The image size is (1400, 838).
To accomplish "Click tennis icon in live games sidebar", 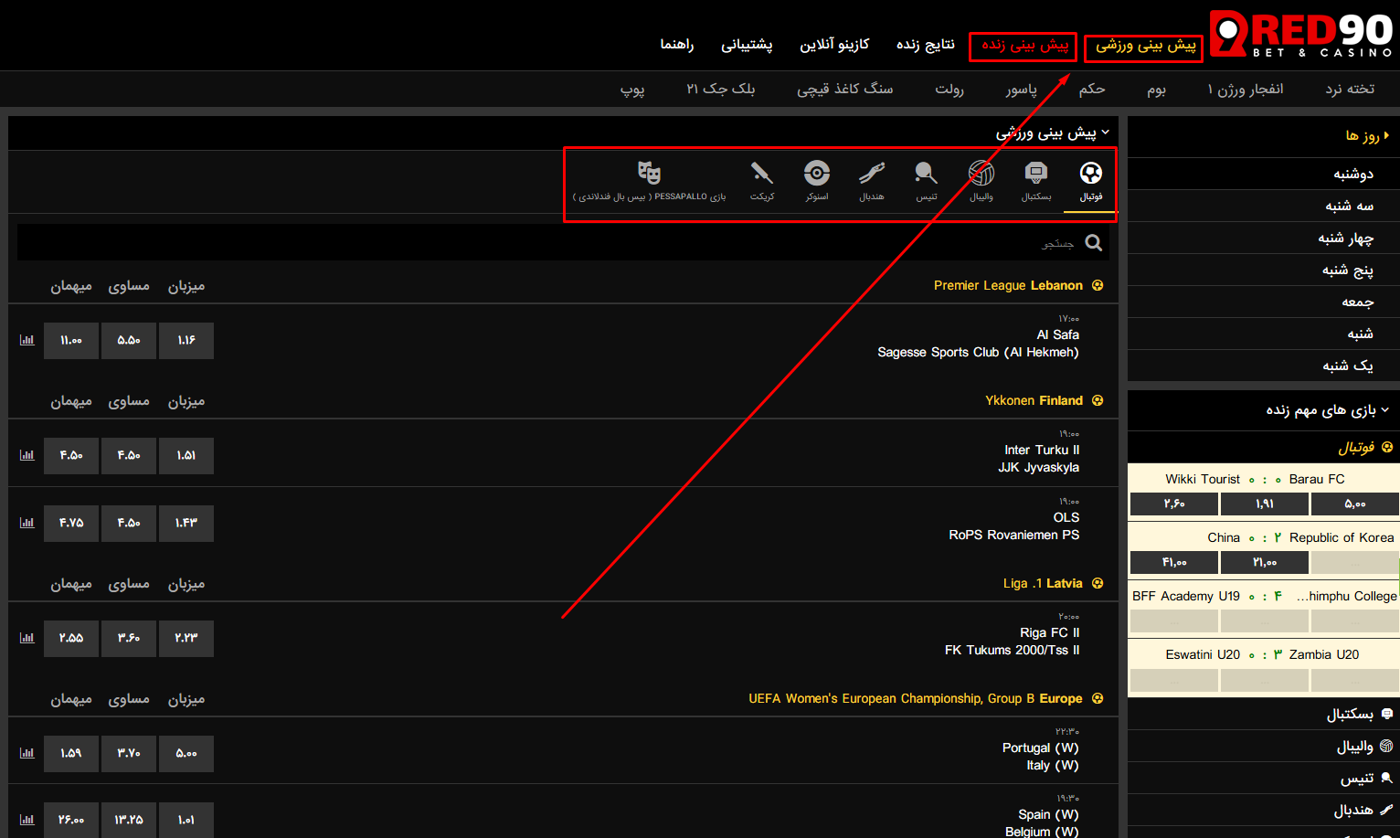I will pos(1386,778).
